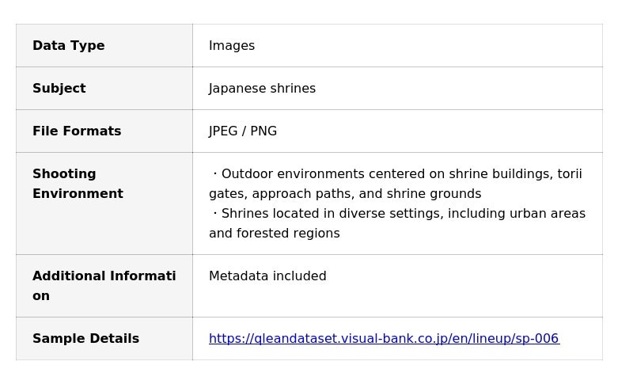633x384 pixels.
Task: Click the "Data Type" row label
Action: 68,46
